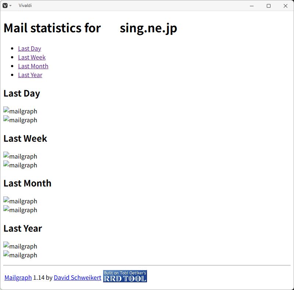Click the Last Month section heading
The width and height of the screenshot is (294, 290).
click(x=27, y=183)
